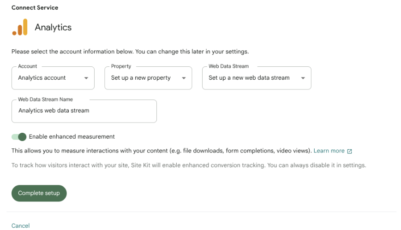Open the Learn more link
Viewport: 401px width, 230px height.
[x=329, y=151]
